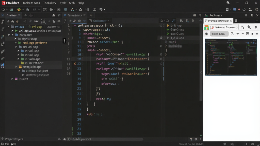This screenshot has width=260, height=146.
Task: Click the chart icon next to Dac label
Action: click(43, 21)
